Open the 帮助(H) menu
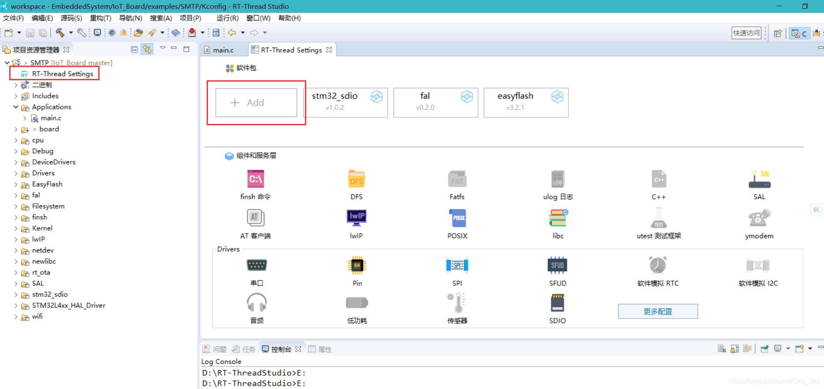The image size is (824, 389). (x=290, y=18)
